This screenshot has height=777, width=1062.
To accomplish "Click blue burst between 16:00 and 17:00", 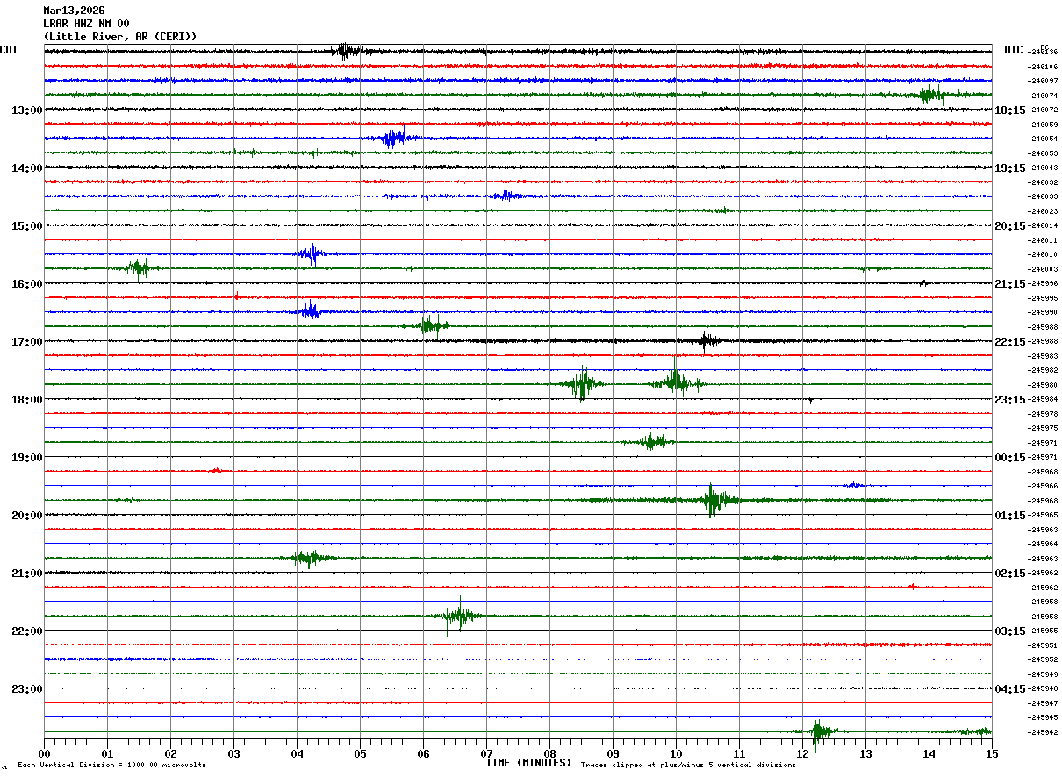I will 310,311.
